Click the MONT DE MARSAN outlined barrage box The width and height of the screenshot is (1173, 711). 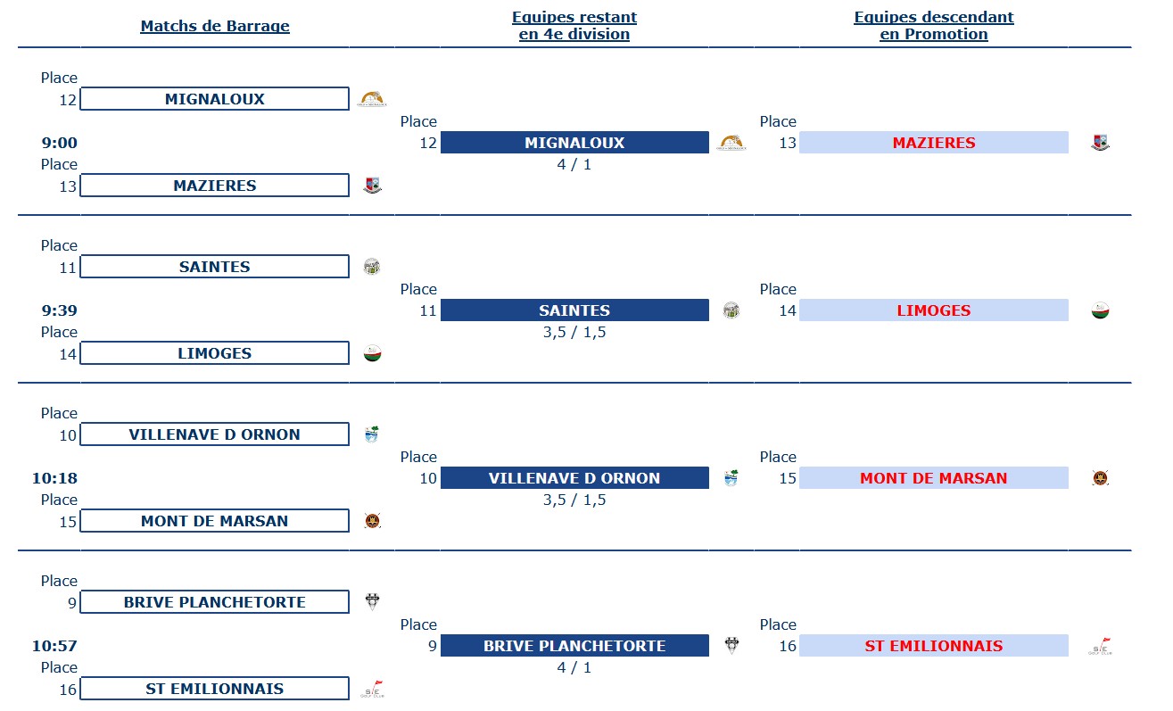[x=215, y=521]
